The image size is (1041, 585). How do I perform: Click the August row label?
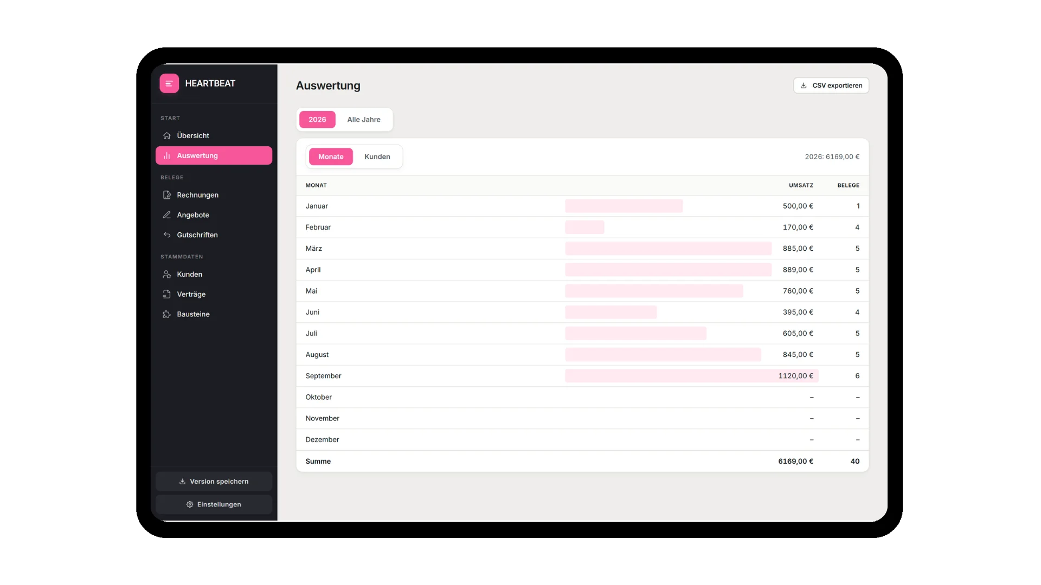click(x=317, y=355)
